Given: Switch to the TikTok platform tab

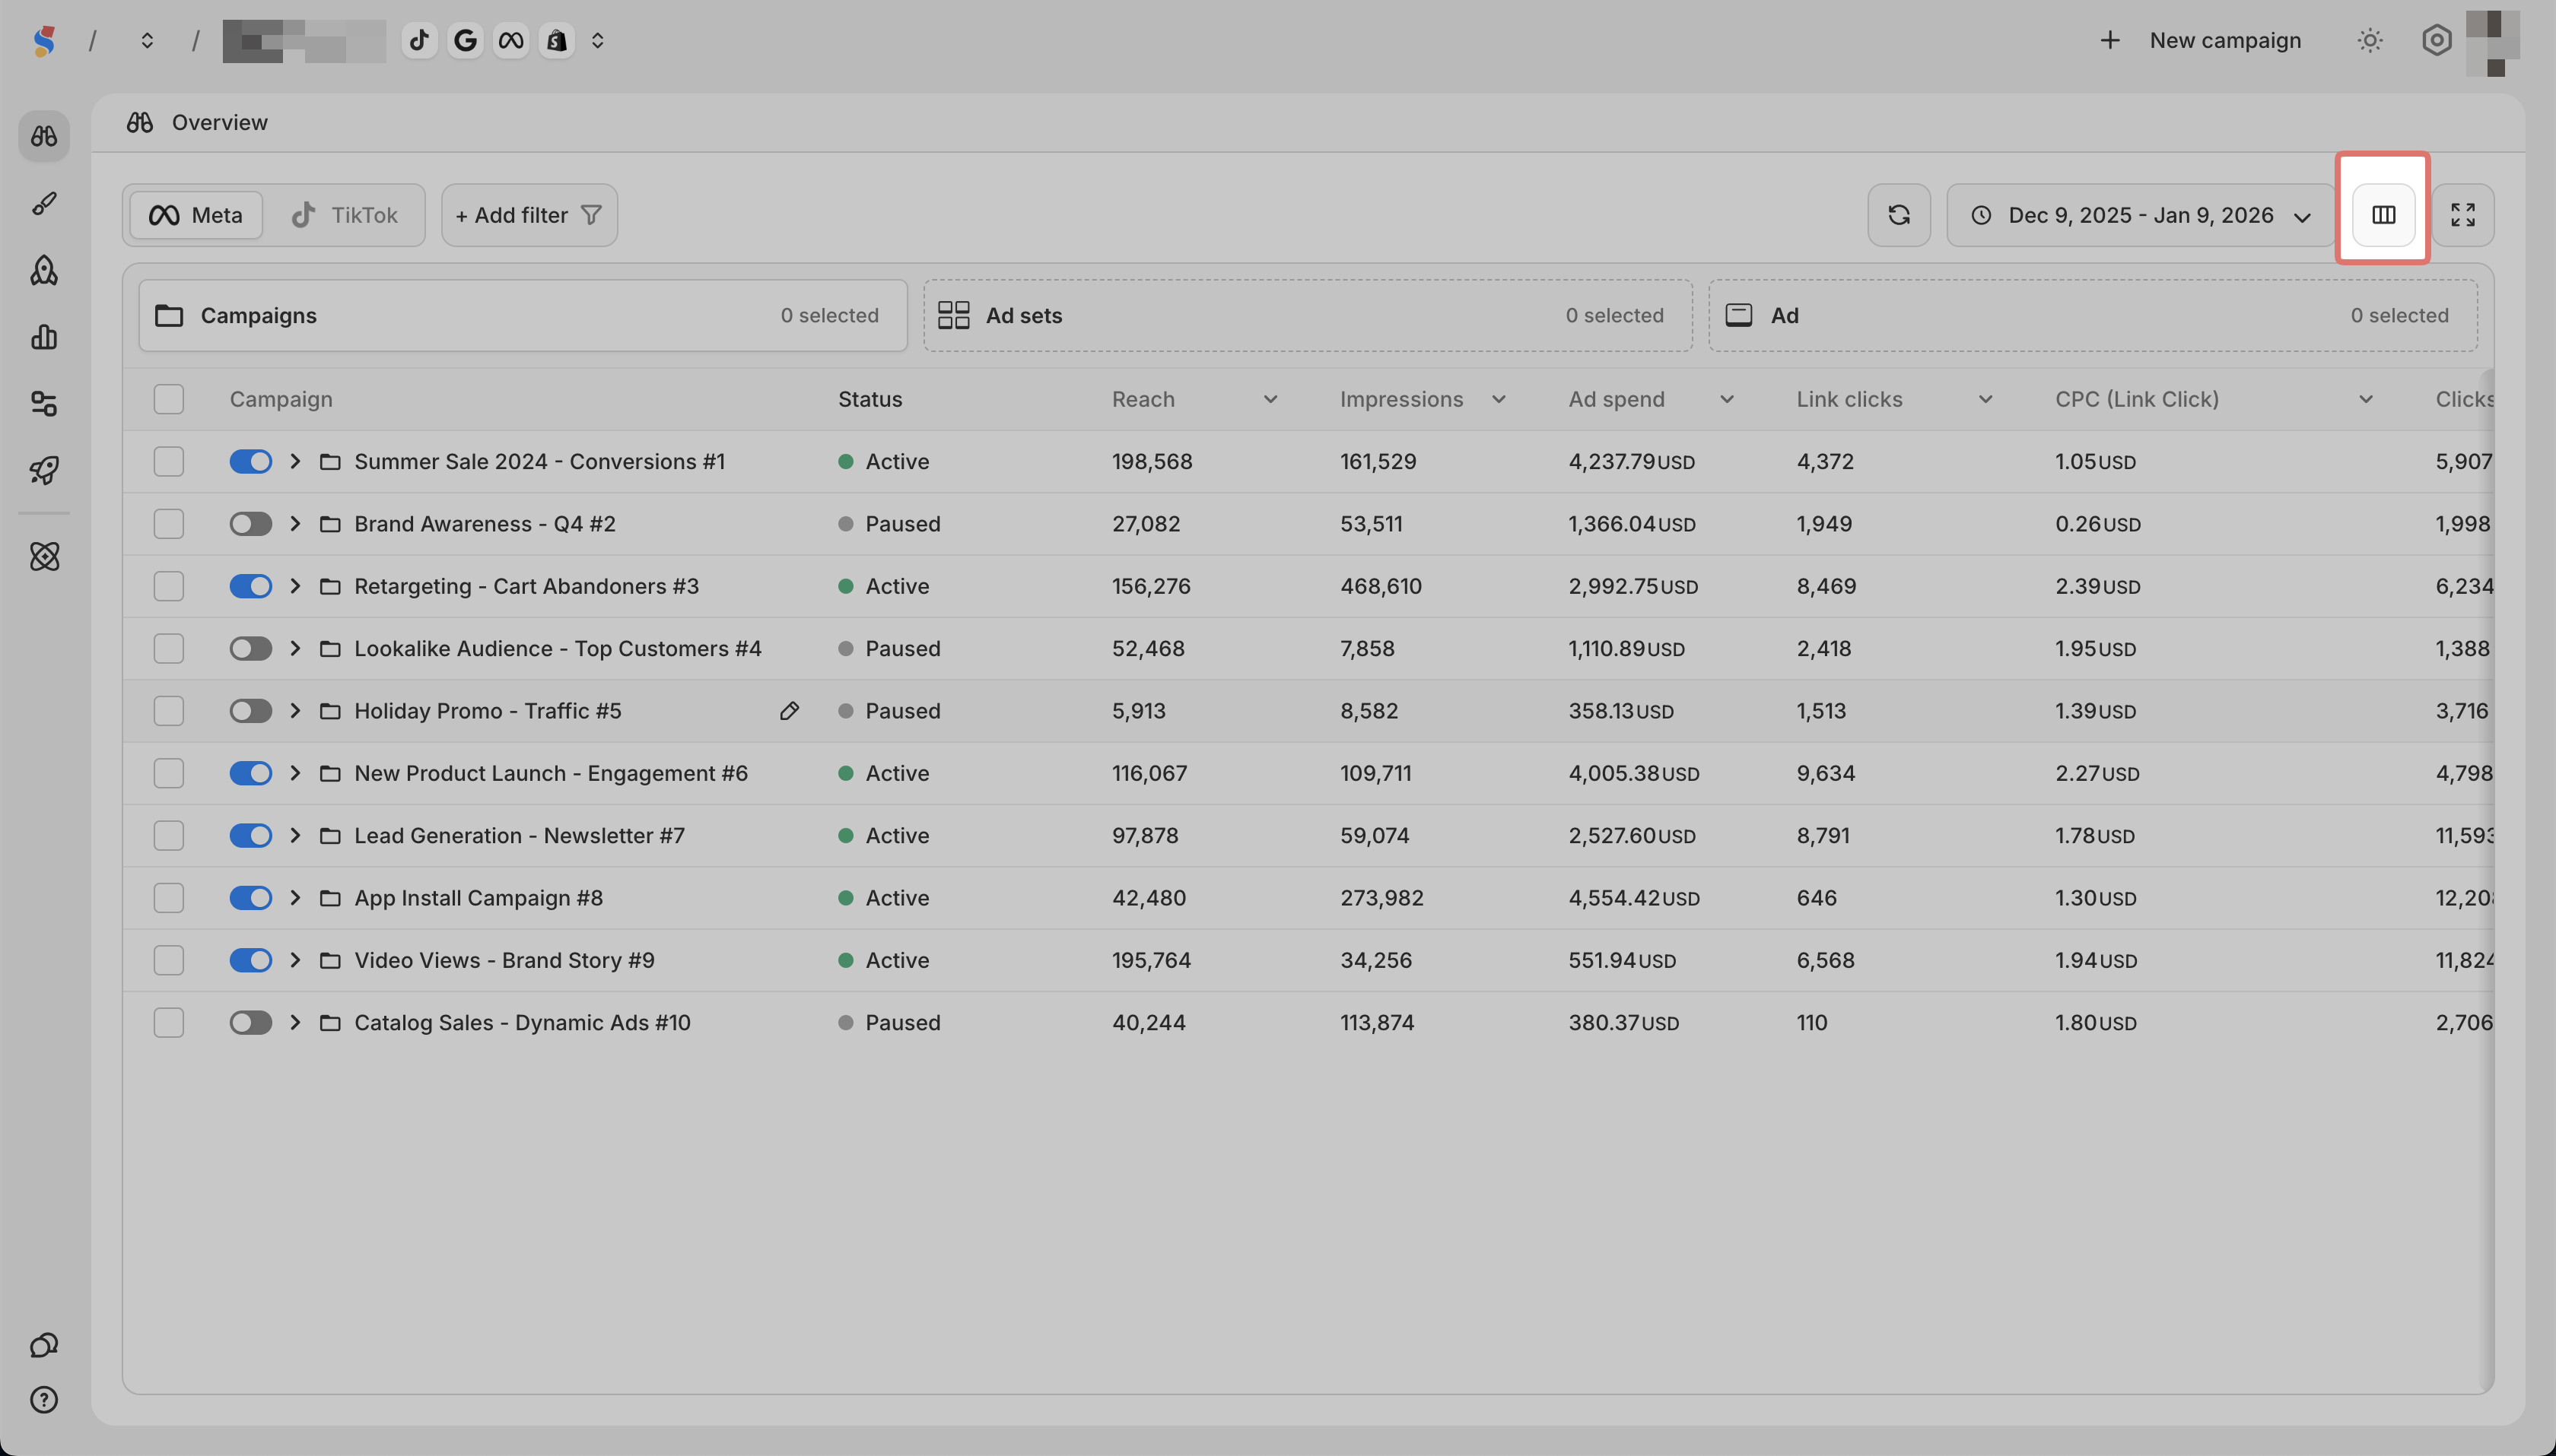Looking at the screenshot, I should coord(344,215).
